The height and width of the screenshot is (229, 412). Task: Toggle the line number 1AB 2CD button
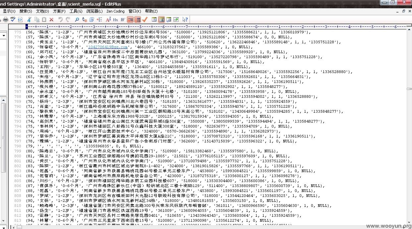pos(138,19)
